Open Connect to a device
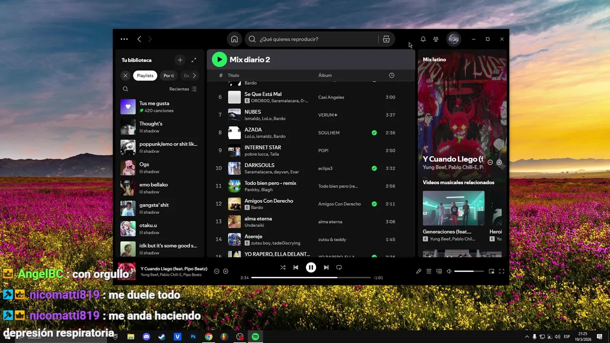The height and width of the screenshot is (343, 610). coord(439,271)
